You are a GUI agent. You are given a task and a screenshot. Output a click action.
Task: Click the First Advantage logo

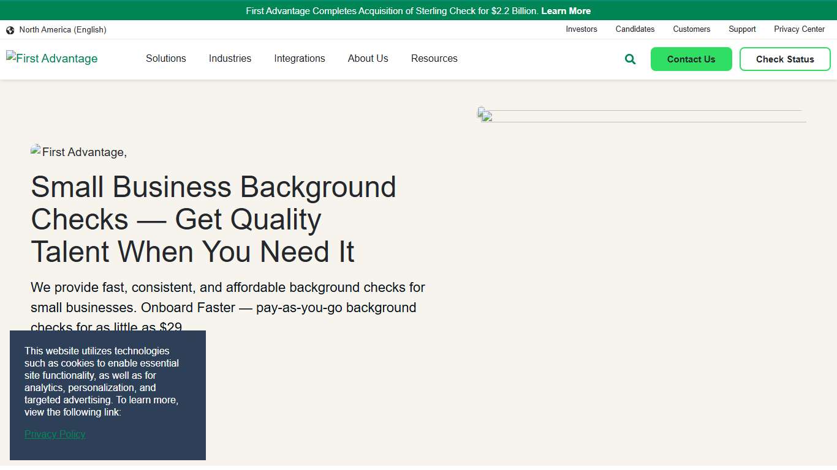[x=51, y=58]
